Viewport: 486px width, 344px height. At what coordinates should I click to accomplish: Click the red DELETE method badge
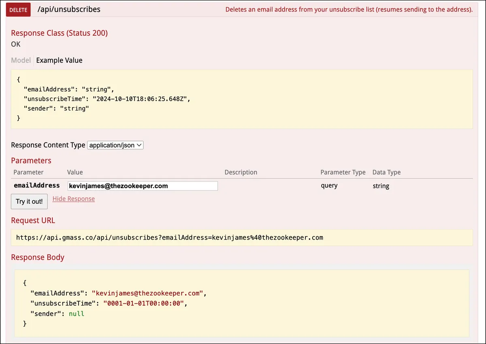point(18,10)
